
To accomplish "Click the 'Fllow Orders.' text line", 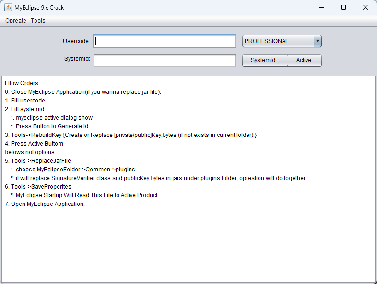I will click(x=22, y=83).
